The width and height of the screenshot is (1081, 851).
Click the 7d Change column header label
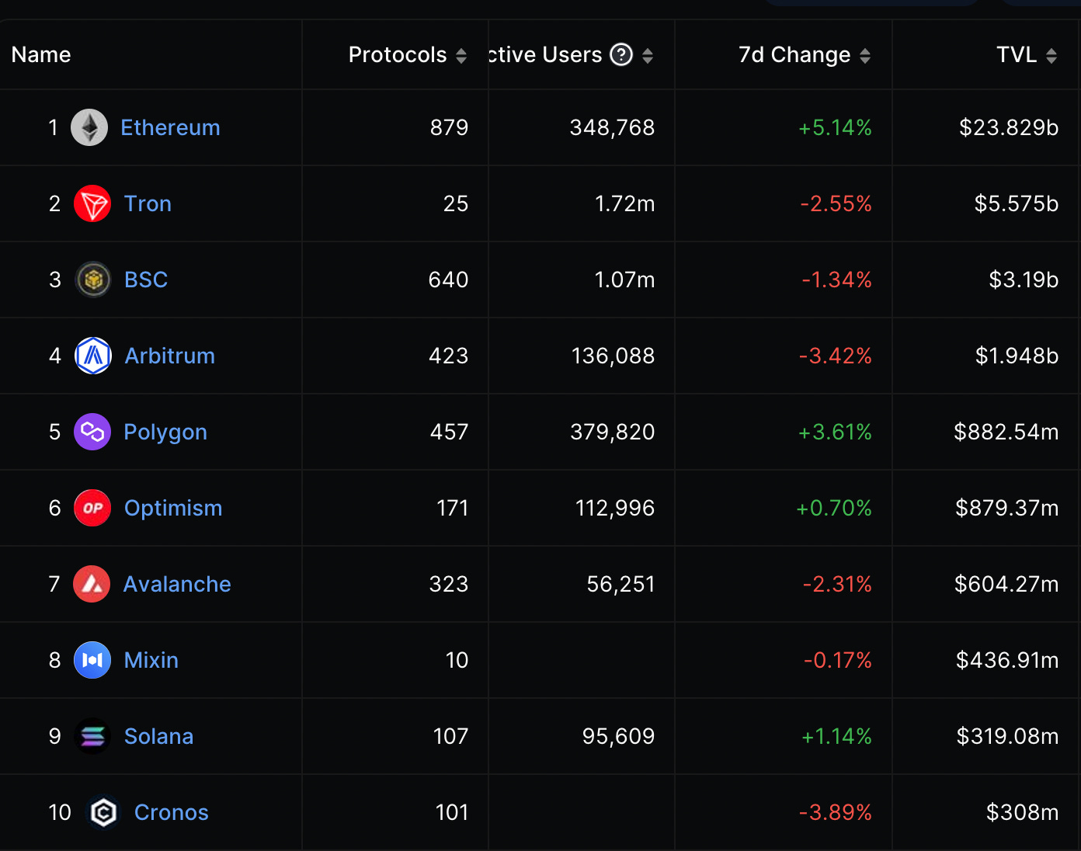(794, 54)
